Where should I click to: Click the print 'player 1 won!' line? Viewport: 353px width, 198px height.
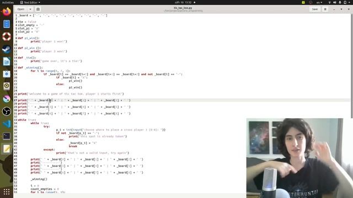coord(49,42)
